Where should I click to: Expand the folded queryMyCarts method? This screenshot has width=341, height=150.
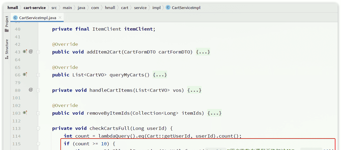38,75
